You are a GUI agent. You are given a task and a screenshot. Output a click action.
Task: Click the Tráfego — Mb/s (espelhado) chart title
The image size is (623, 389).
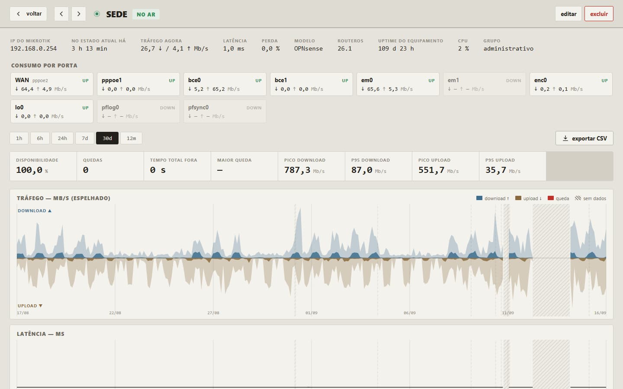tap(64, 198)
